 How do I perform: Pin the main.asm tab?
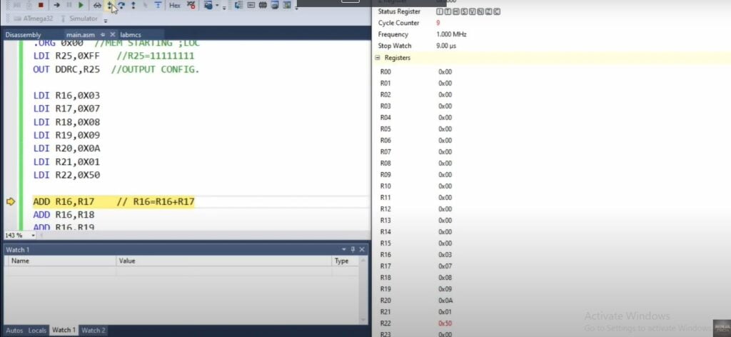(x=103, y=35)
